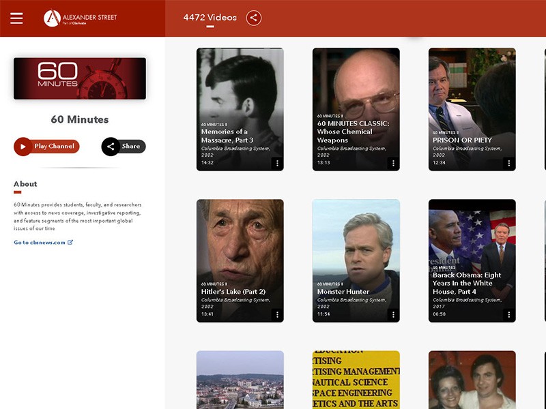Open three-dot menu on Hitler's Lake (Part 2)
The height and width of the screenshot is (409, 546).
click(276, 314)
